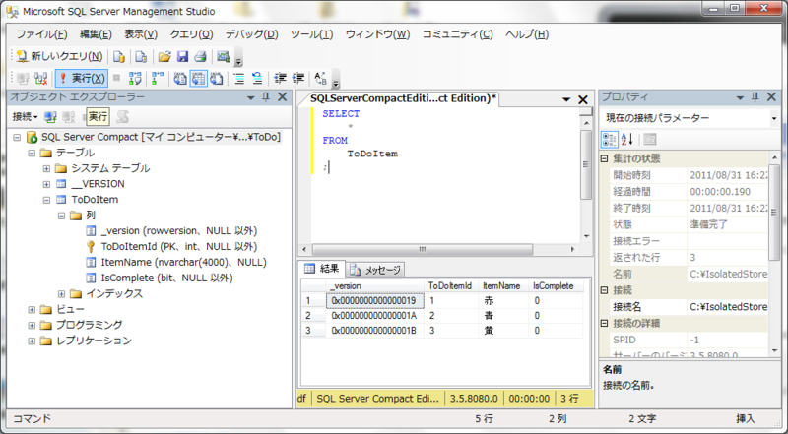This screenshot has width=788, height=434.
Task: Toggle the Results to Grid button
Action: click(198, 78)
